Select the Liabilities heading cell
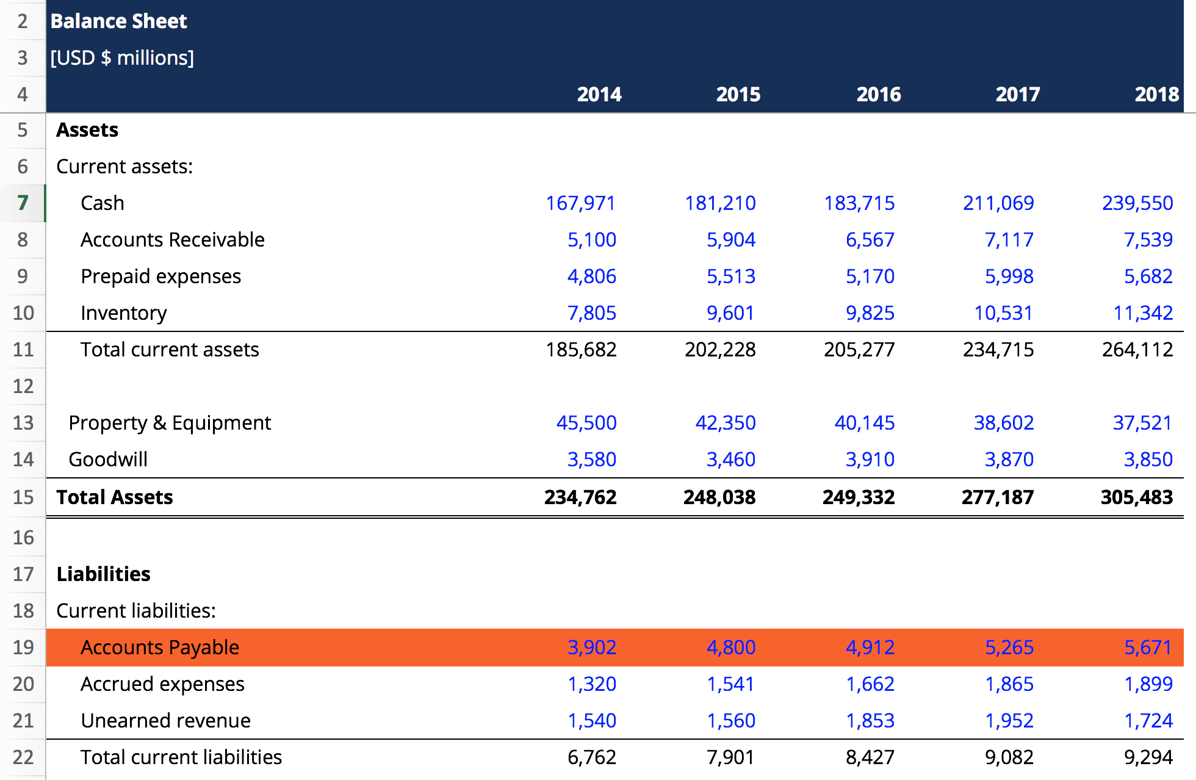Viewport: 1196px width, 780px height. click(x=103, y=574)
